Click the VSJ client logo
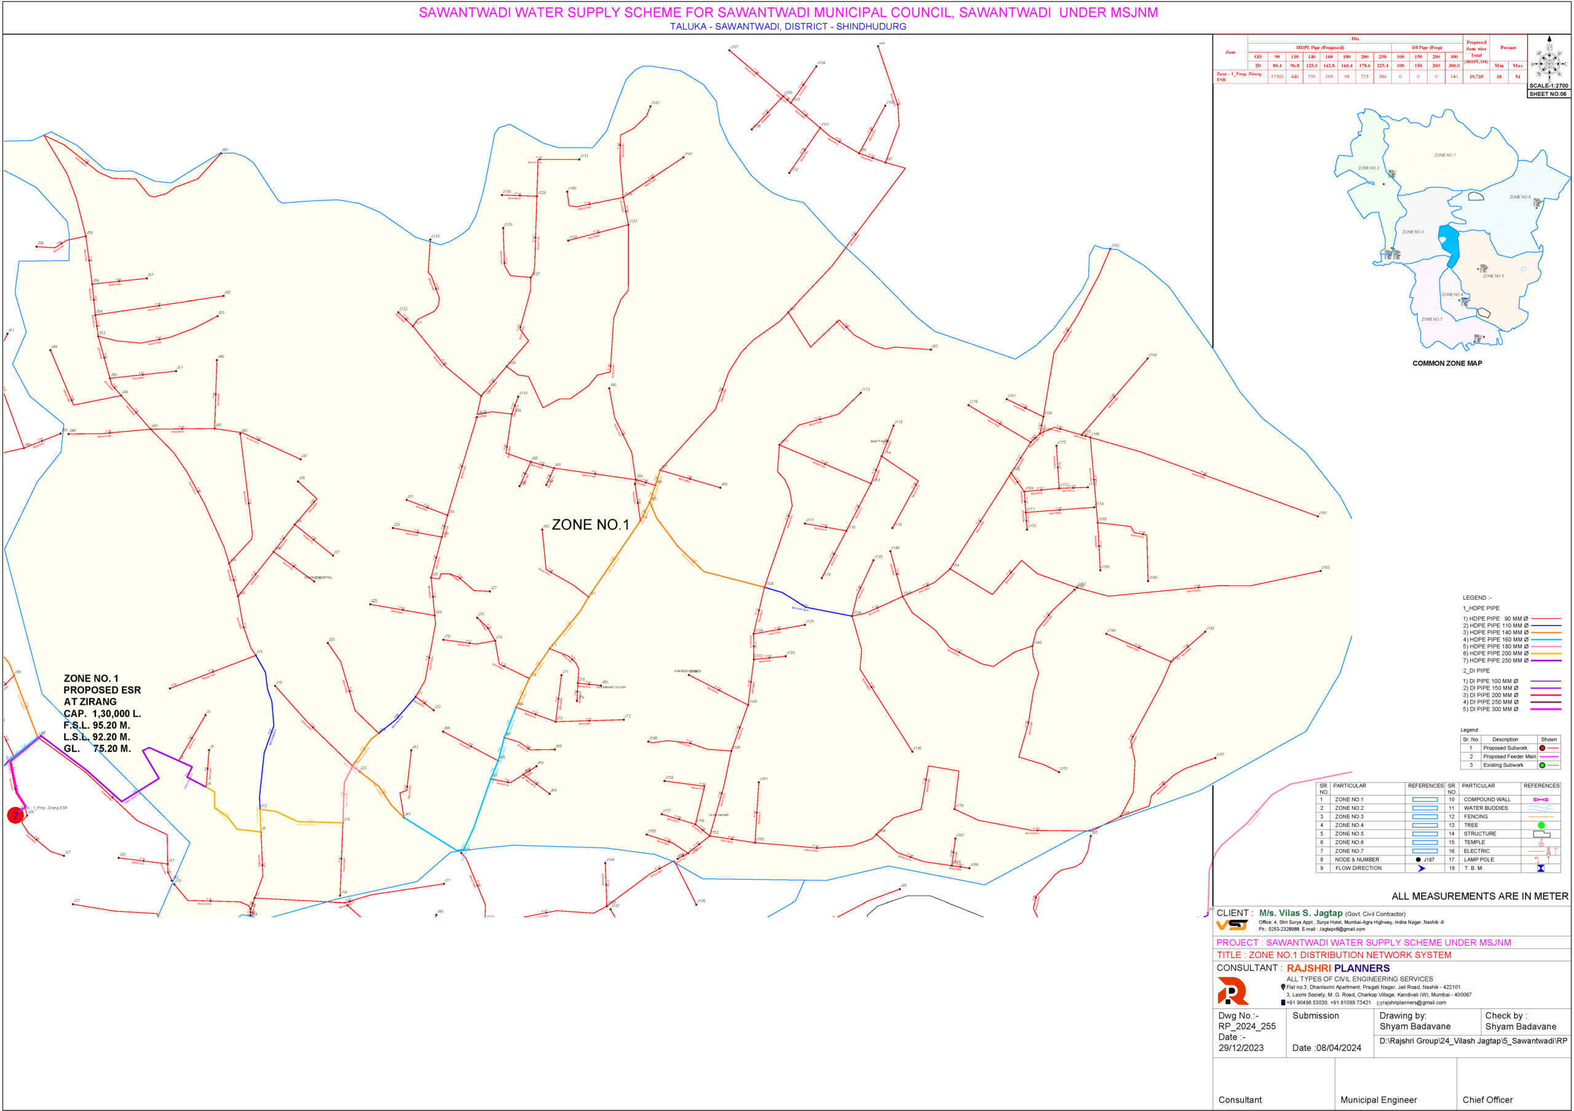The height and width of the screenshot is (1111, 1574). click(1232, 925)
